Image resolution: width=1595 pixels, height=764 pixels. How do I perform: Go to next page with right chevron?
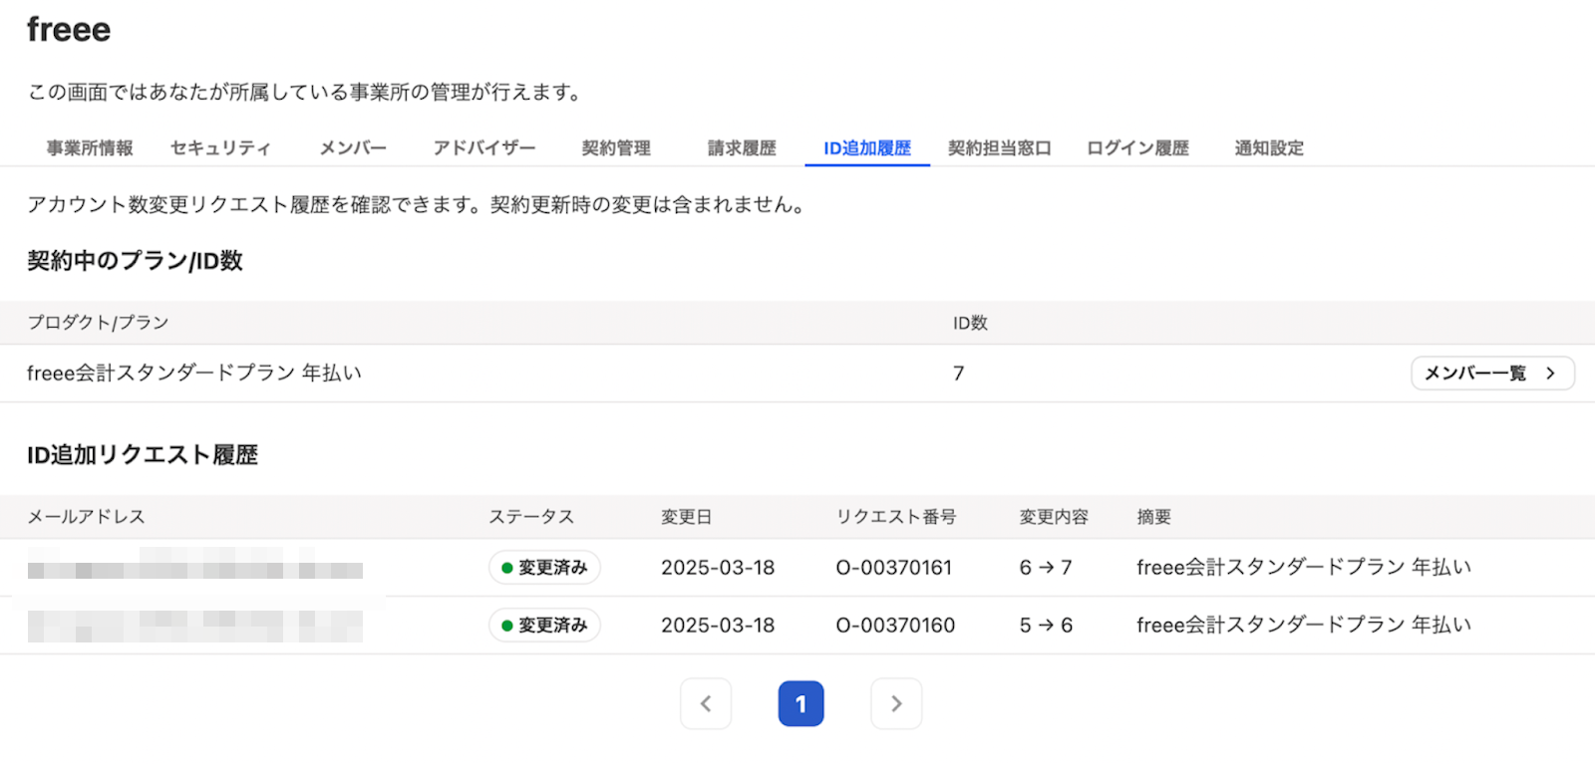pyautogui.click(x=896, y=703)
